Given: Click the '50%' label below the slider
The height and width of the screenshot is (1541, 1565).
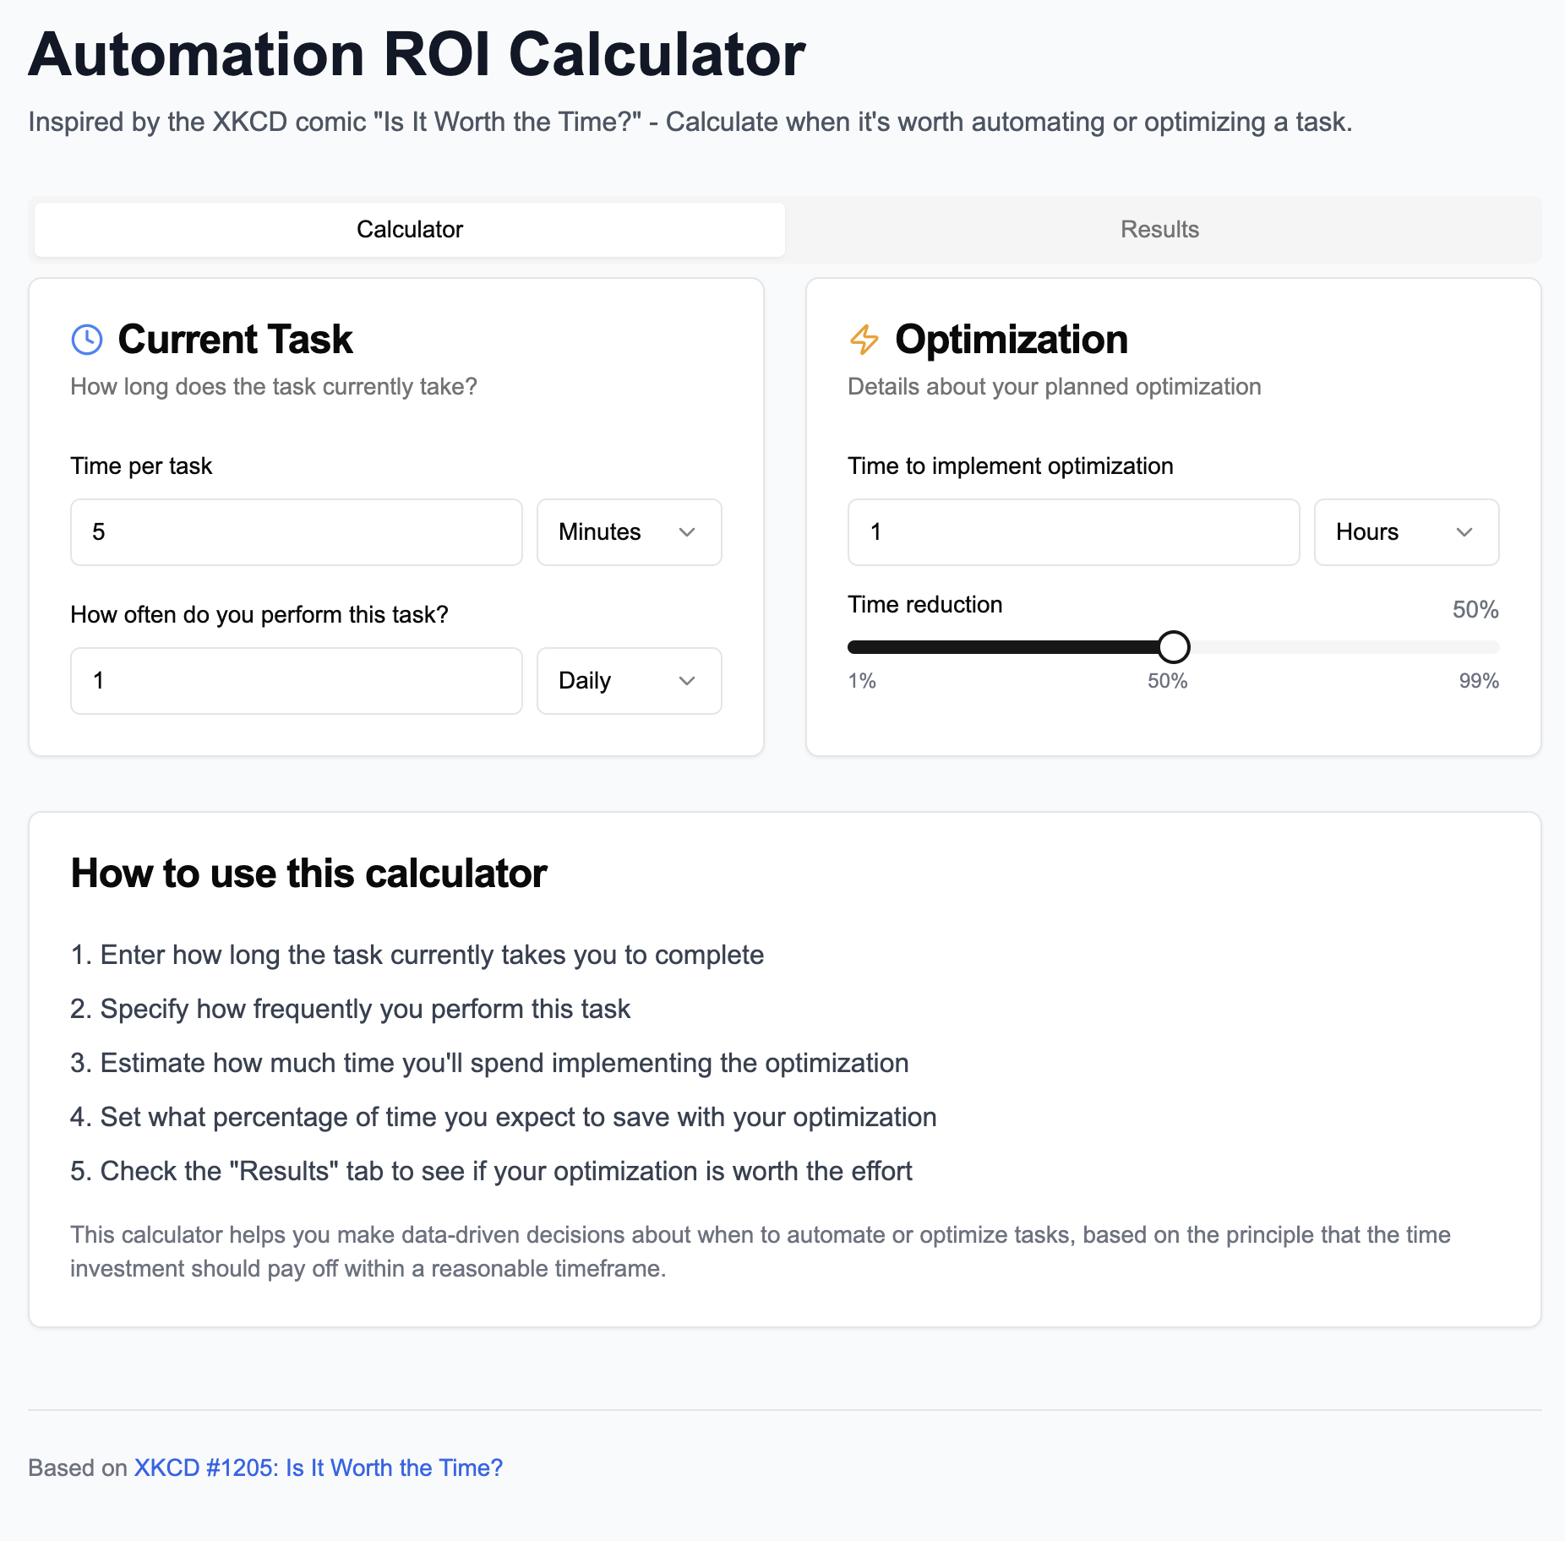Looking at the screenshot, I should [x=1168, y=681].
